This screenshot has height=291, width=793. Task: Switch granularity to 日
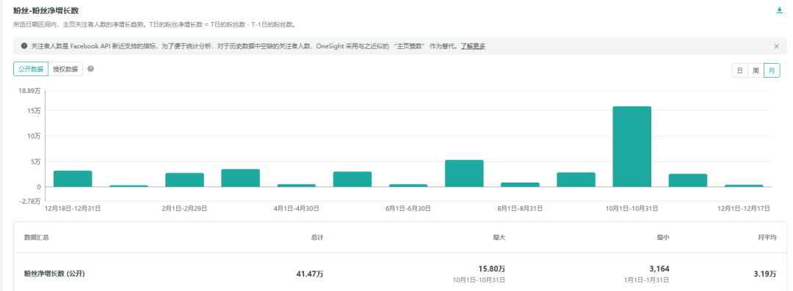click(739, 70)
